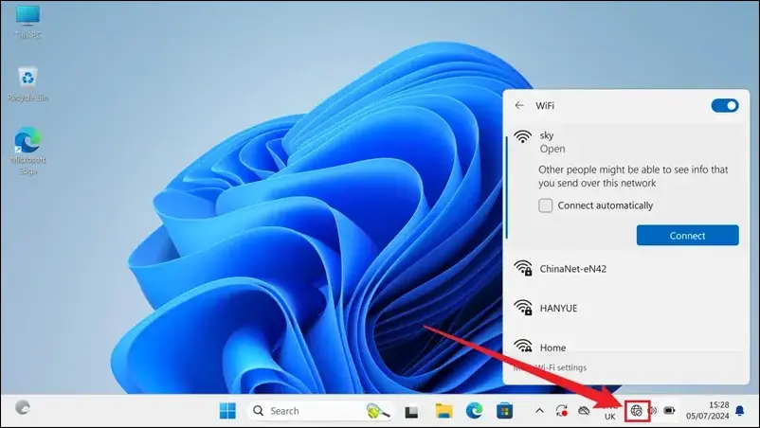This screenshot has width=760, height=428.
Task: Open Microsoft Edge from the taskbar
Action: click(x=475, y=411)
